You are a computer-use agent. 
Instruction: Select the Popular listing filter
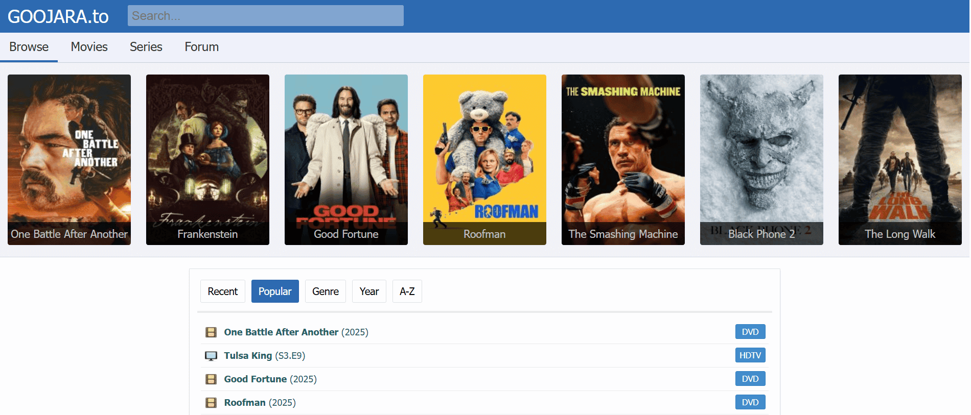[x=275, y=291]
